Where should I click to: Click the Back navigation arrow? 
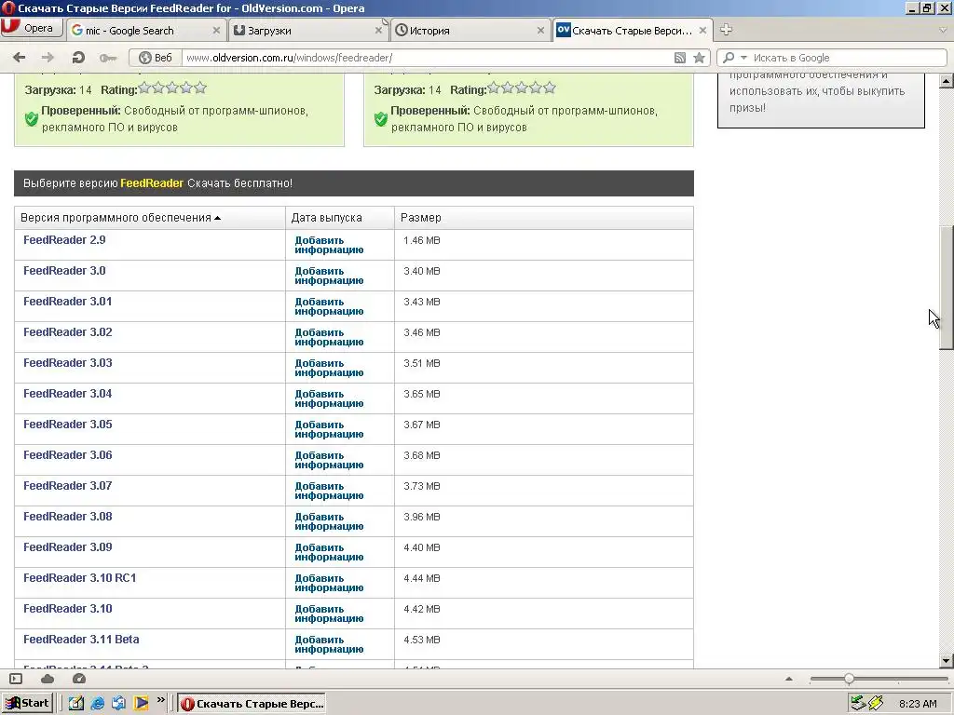20,57
